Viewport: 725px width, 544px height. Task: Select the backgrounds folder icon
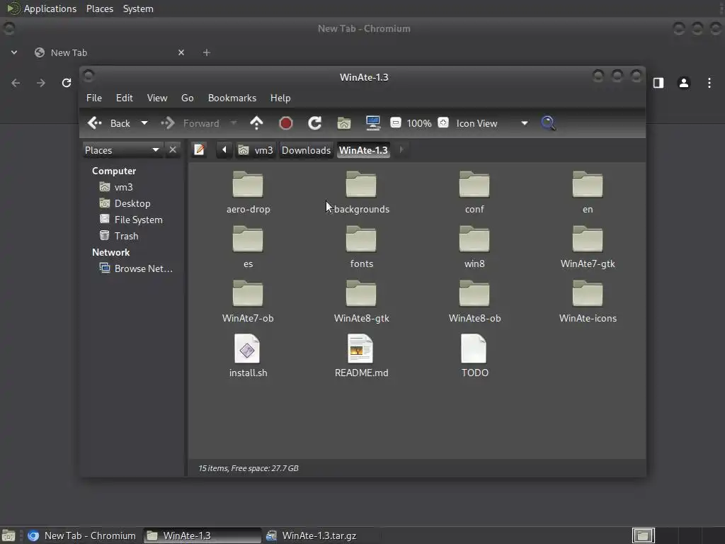coord(361,185)
